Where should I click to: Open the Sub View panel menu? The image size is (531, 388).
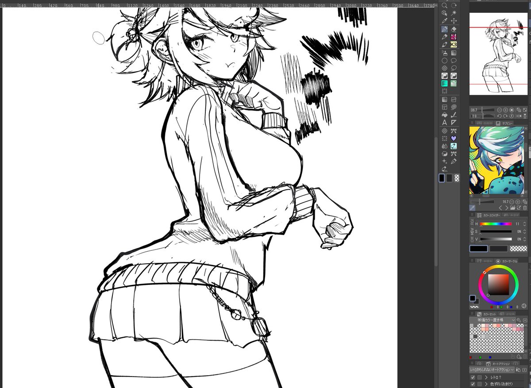pyautogui.click(x=472, y=123)
